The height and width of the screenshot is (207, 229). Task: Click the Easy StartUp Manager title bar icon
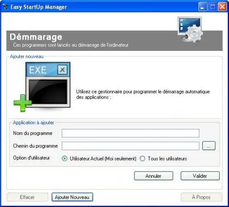[x=5, y=6]
